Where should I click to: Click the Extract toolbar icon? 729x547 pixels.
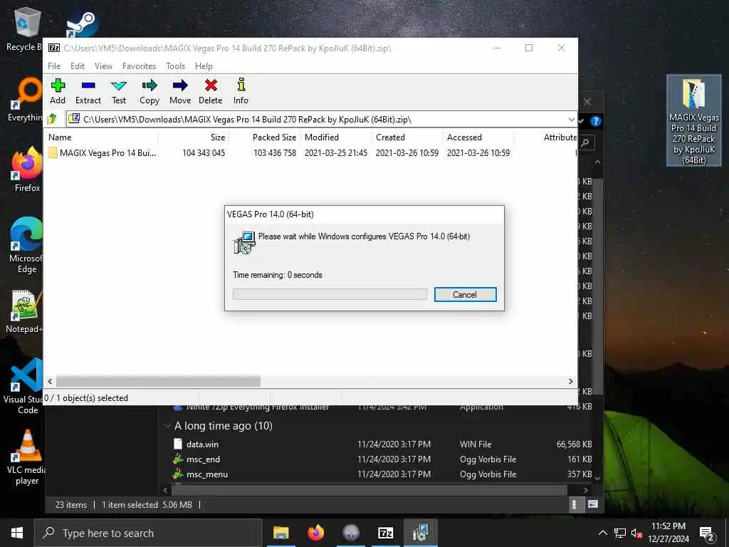88,91
